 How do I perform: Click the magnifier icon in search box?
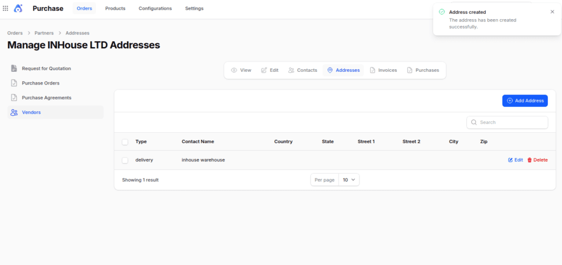pos(474,122)
